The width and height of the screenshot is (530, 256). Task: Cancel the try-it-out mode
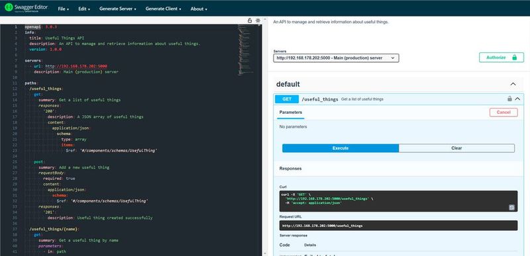click(503, 112)
